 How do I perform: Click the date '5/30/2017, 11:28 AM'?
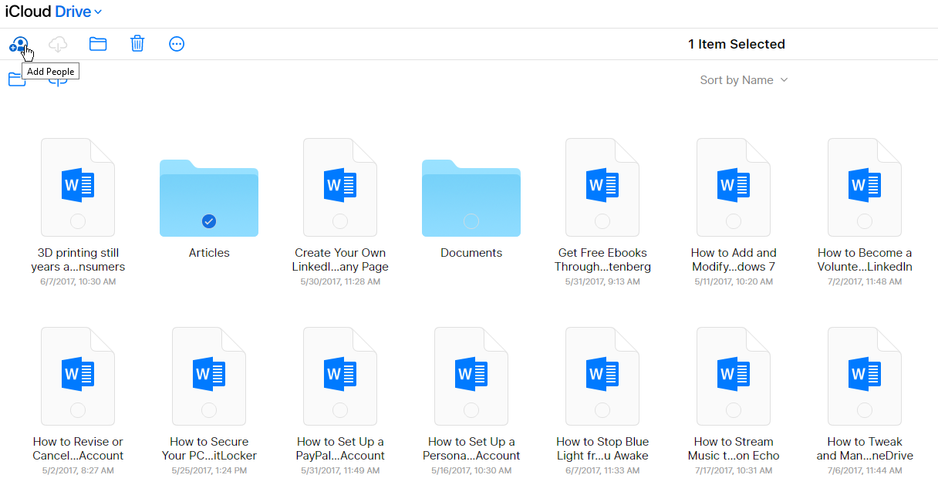pos(340,281)
